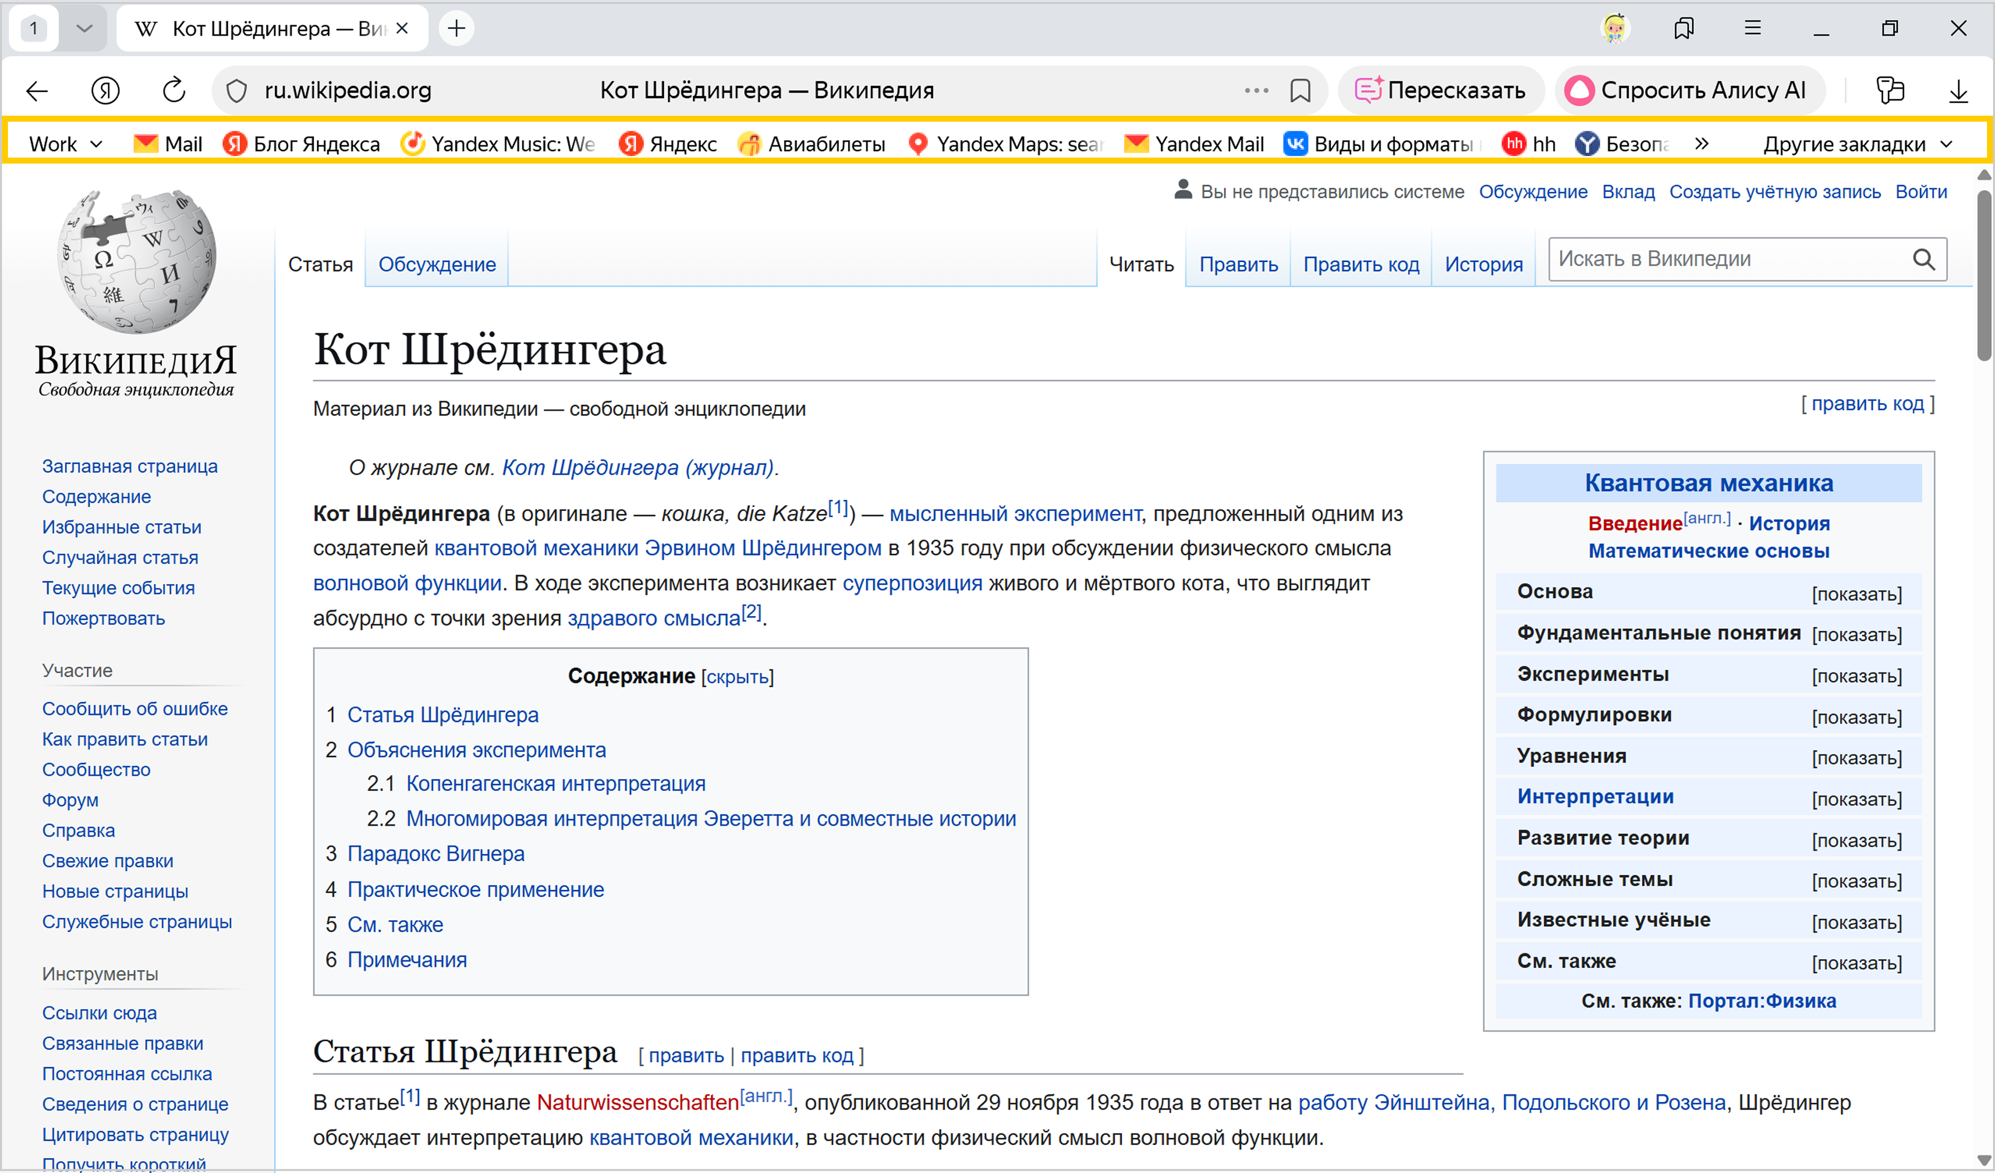Open the Парадокс Вигнера contents link

pyautogui.click(x=435, y=854)
